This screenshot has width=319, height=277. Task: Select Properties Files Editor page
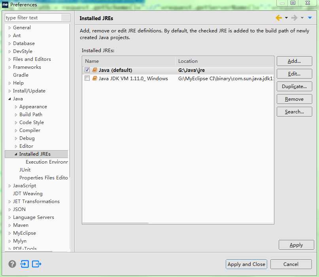(43, 177)
